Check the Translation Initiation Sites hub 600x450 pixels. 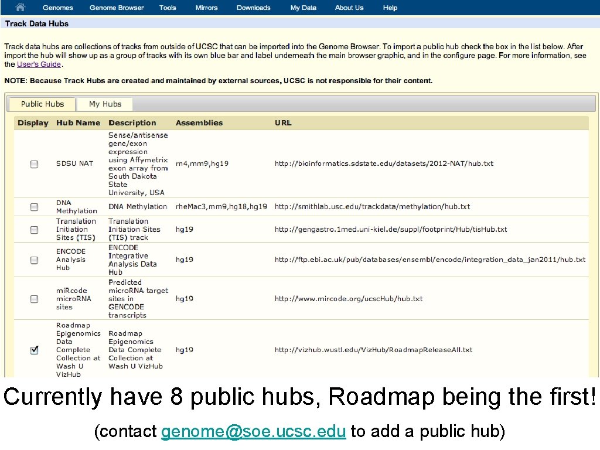(34, 230)
